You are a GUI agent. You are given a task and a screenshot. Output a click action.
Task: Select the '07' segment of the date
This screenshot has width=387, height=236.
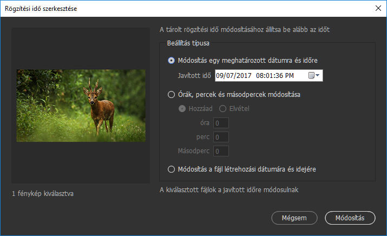tap(229, 76)
